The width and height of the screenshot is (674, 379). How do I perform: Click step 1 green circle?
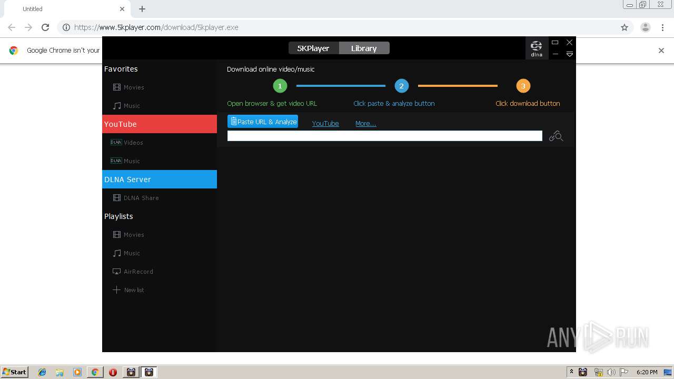click(280, 86)
